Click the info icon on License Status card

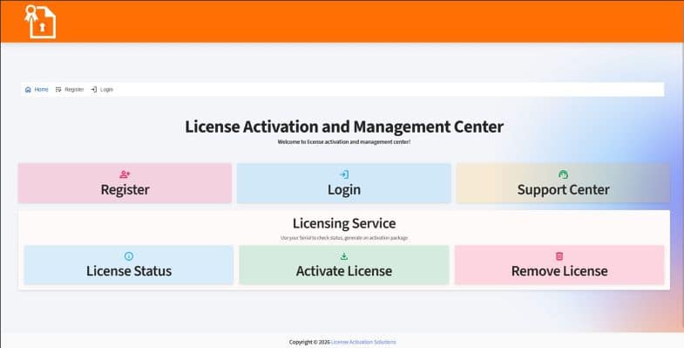[129, 256]
